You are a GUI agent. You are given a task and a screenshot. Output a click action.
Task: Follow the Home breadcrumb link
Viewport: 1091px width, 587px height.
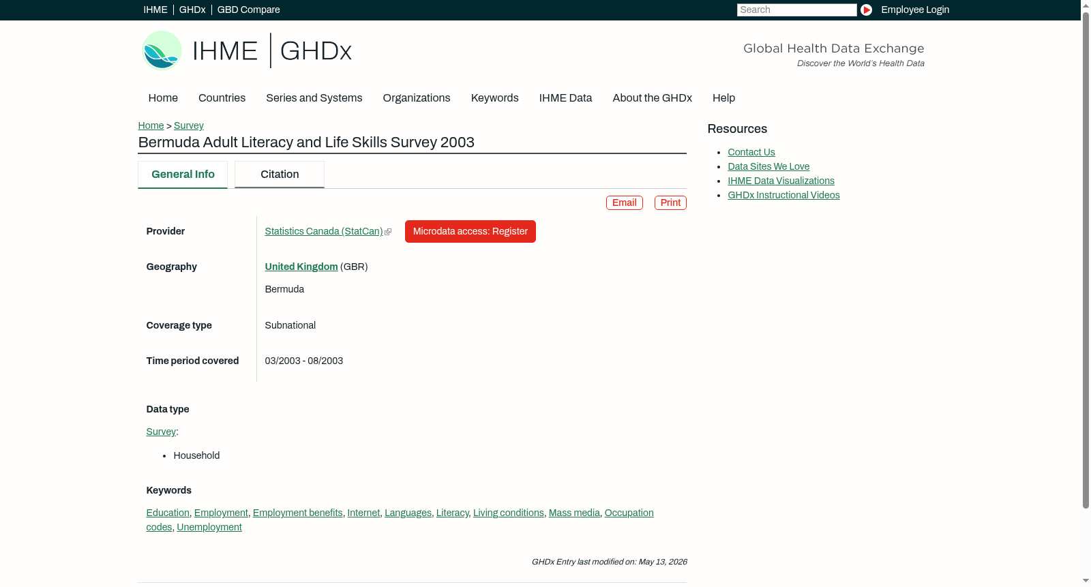pyautogui.click(x=151, y=125)
